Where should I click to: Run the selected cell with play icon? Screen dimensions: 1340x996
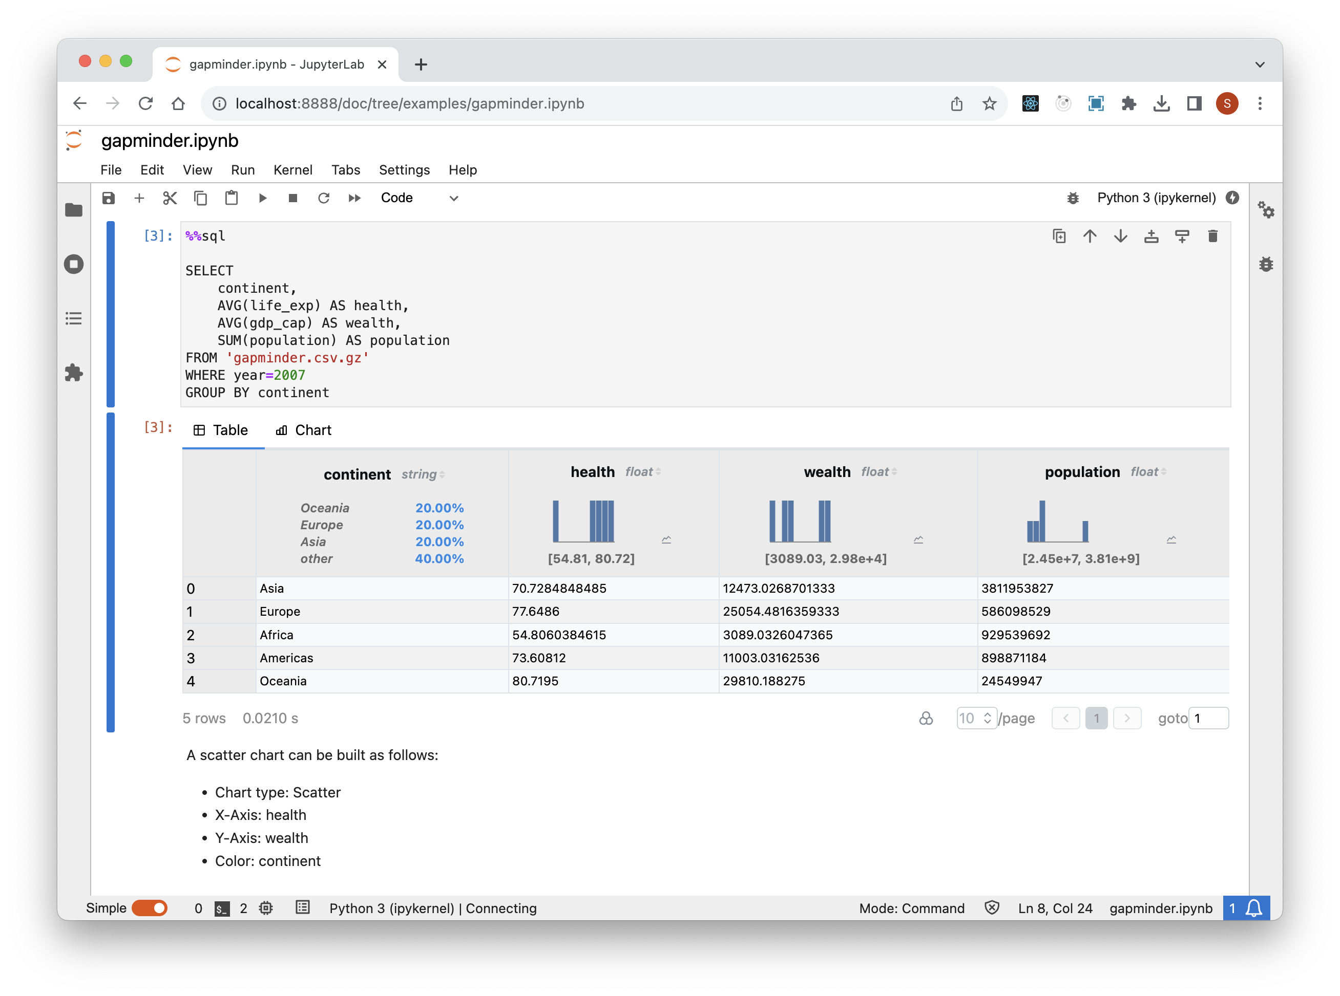[x=262, y=199]
